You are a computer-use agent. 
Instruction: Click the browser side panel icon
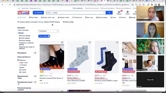pos(156,5)
